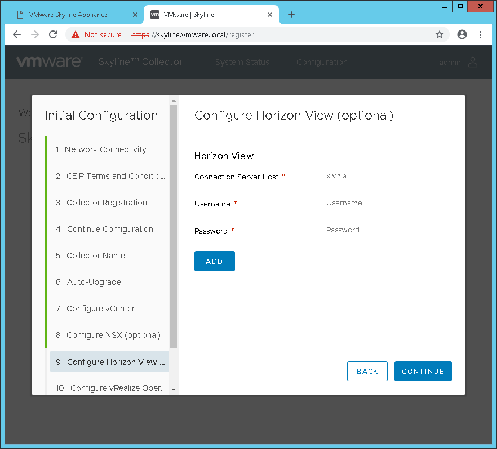
Task: Click the browser forward arrow
Action: (35, 34)
